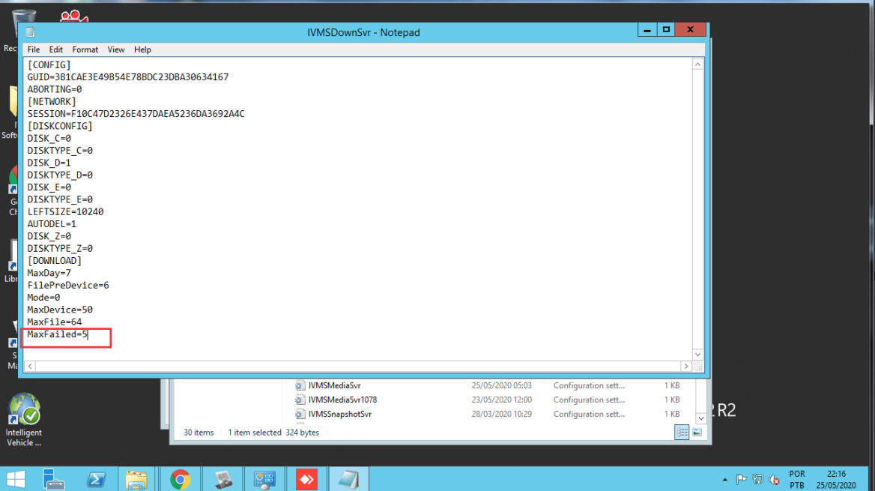This screenshot has width=875, height=491.
Task: Click the muted volume tray icon
Action: (x=774, y=479)
